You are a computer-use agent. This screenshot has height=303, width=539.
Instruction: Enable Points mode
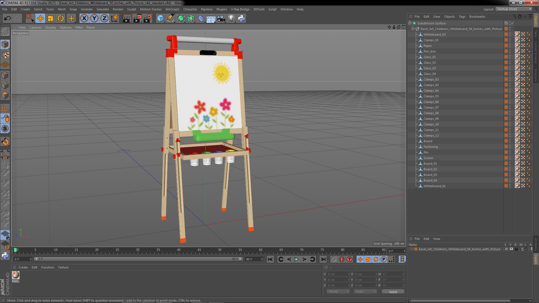tap(5, 75)
